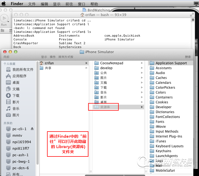Open the 显示 menu in menu bar
The height and width of the screenshot is (176, 199).
(57, 4)
